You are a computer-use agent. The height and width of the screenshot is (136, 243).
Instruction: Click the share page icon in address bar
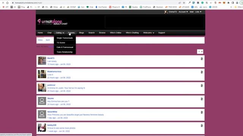(x=180, y=3)
